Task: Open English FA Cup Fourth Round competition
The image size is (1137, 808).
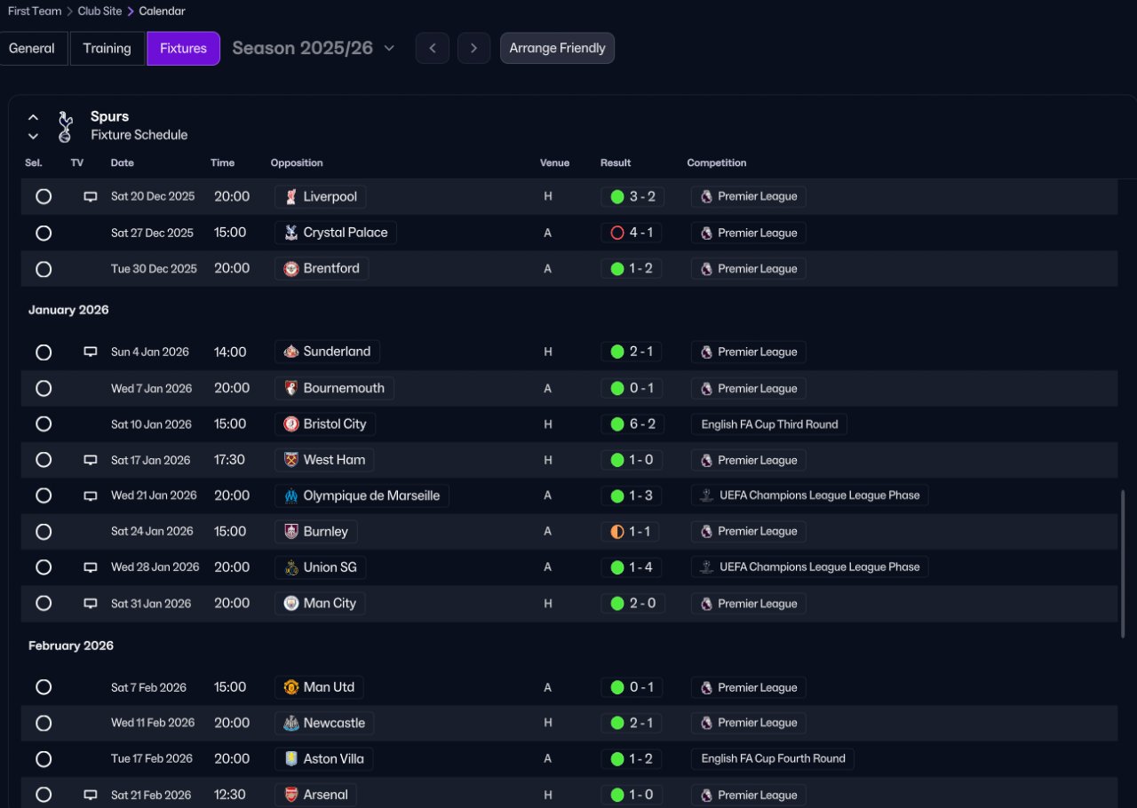Action: [773, 759]
